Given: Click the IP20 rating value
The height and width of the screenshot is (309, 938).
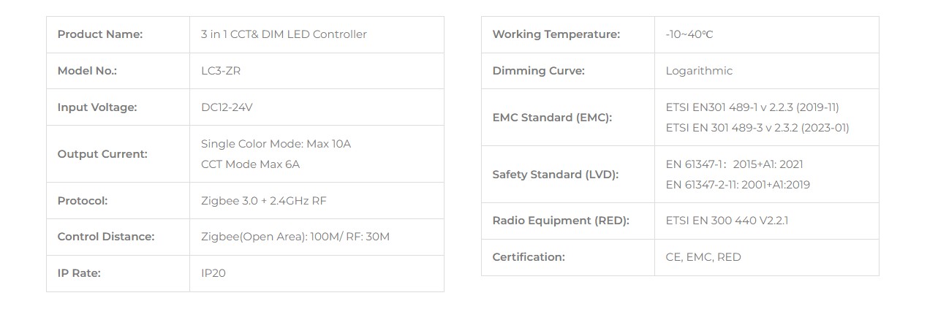Looking at the screenshot, I should (213, 273).
